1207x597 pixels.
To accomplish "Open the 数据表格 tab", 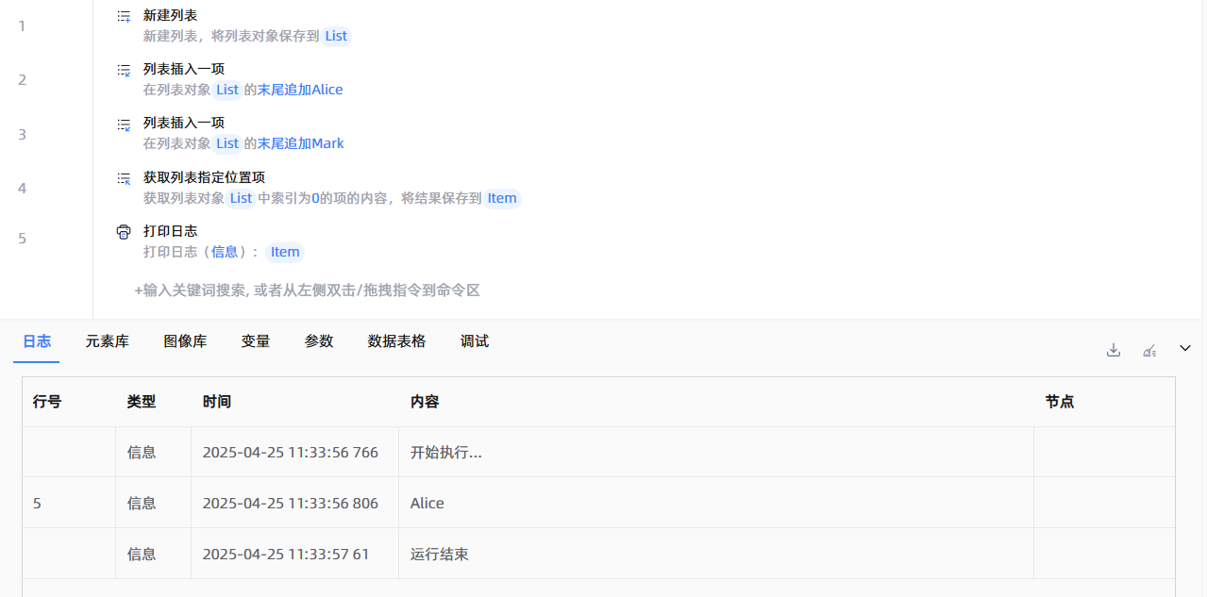I will [396, 341].
